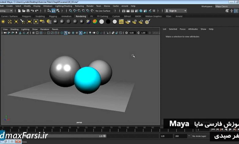Click the Ambient Light shelf icon
Screen dimensions: 239x144
point(3,22)
